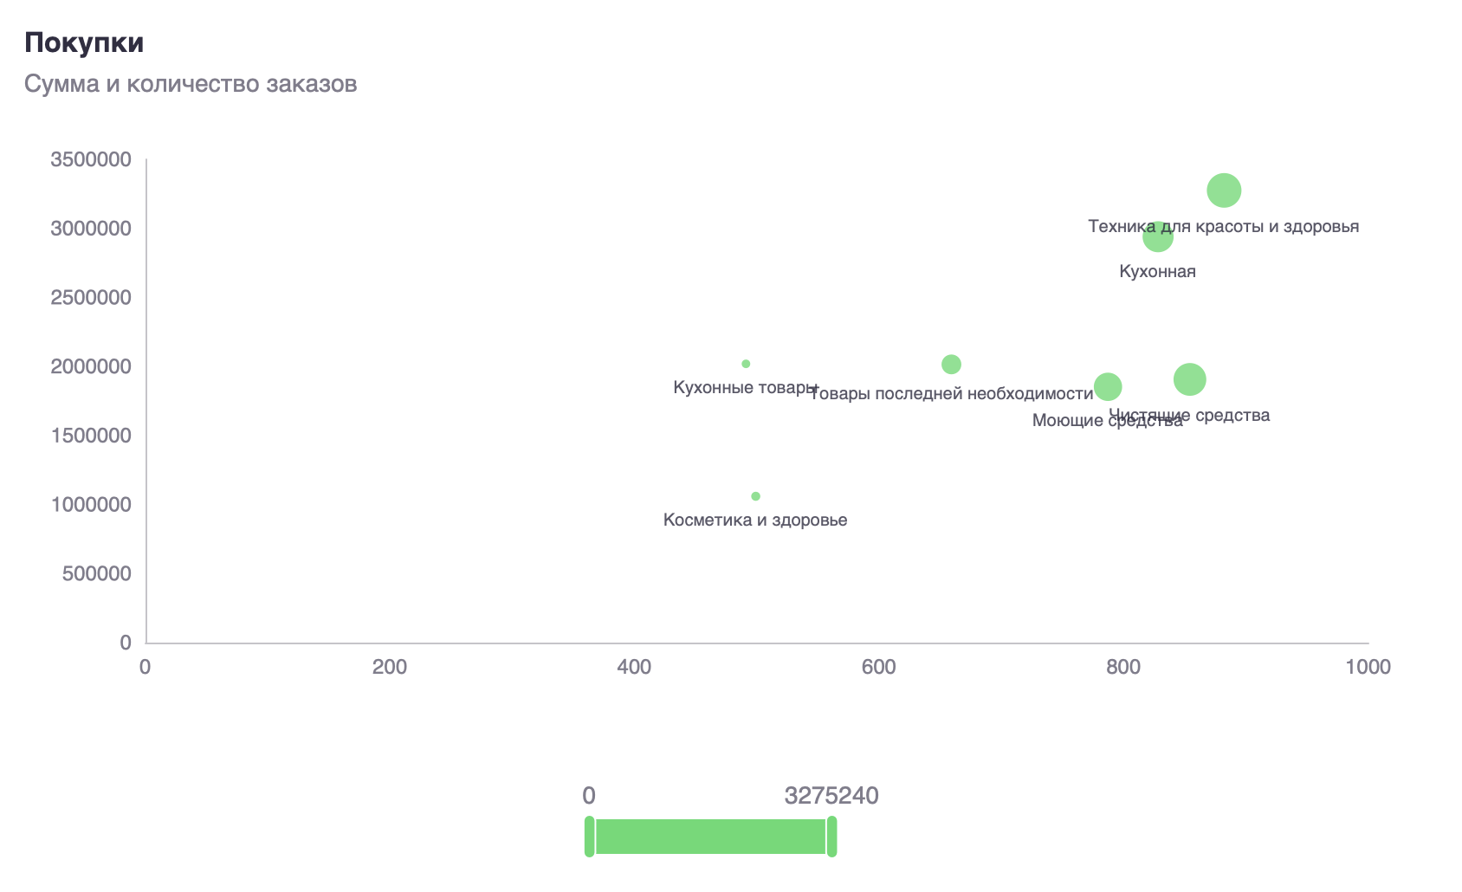
Task: Click the Косметика и здоровье text label
Action: pos(755,520)
